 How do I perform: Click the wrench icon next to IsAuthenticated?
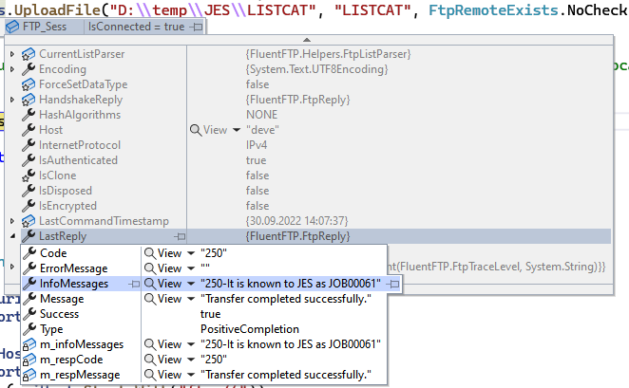tap(28, 160)
